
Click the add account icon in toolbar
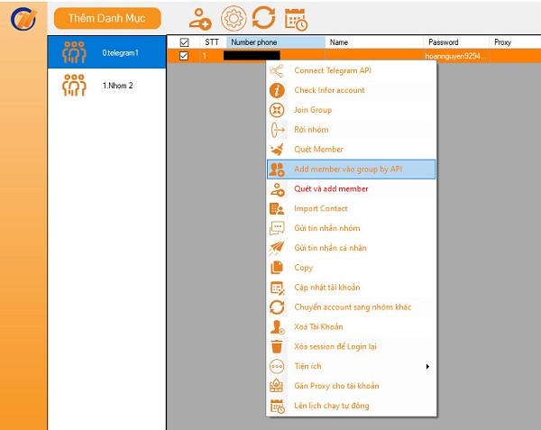coord(200,19)
